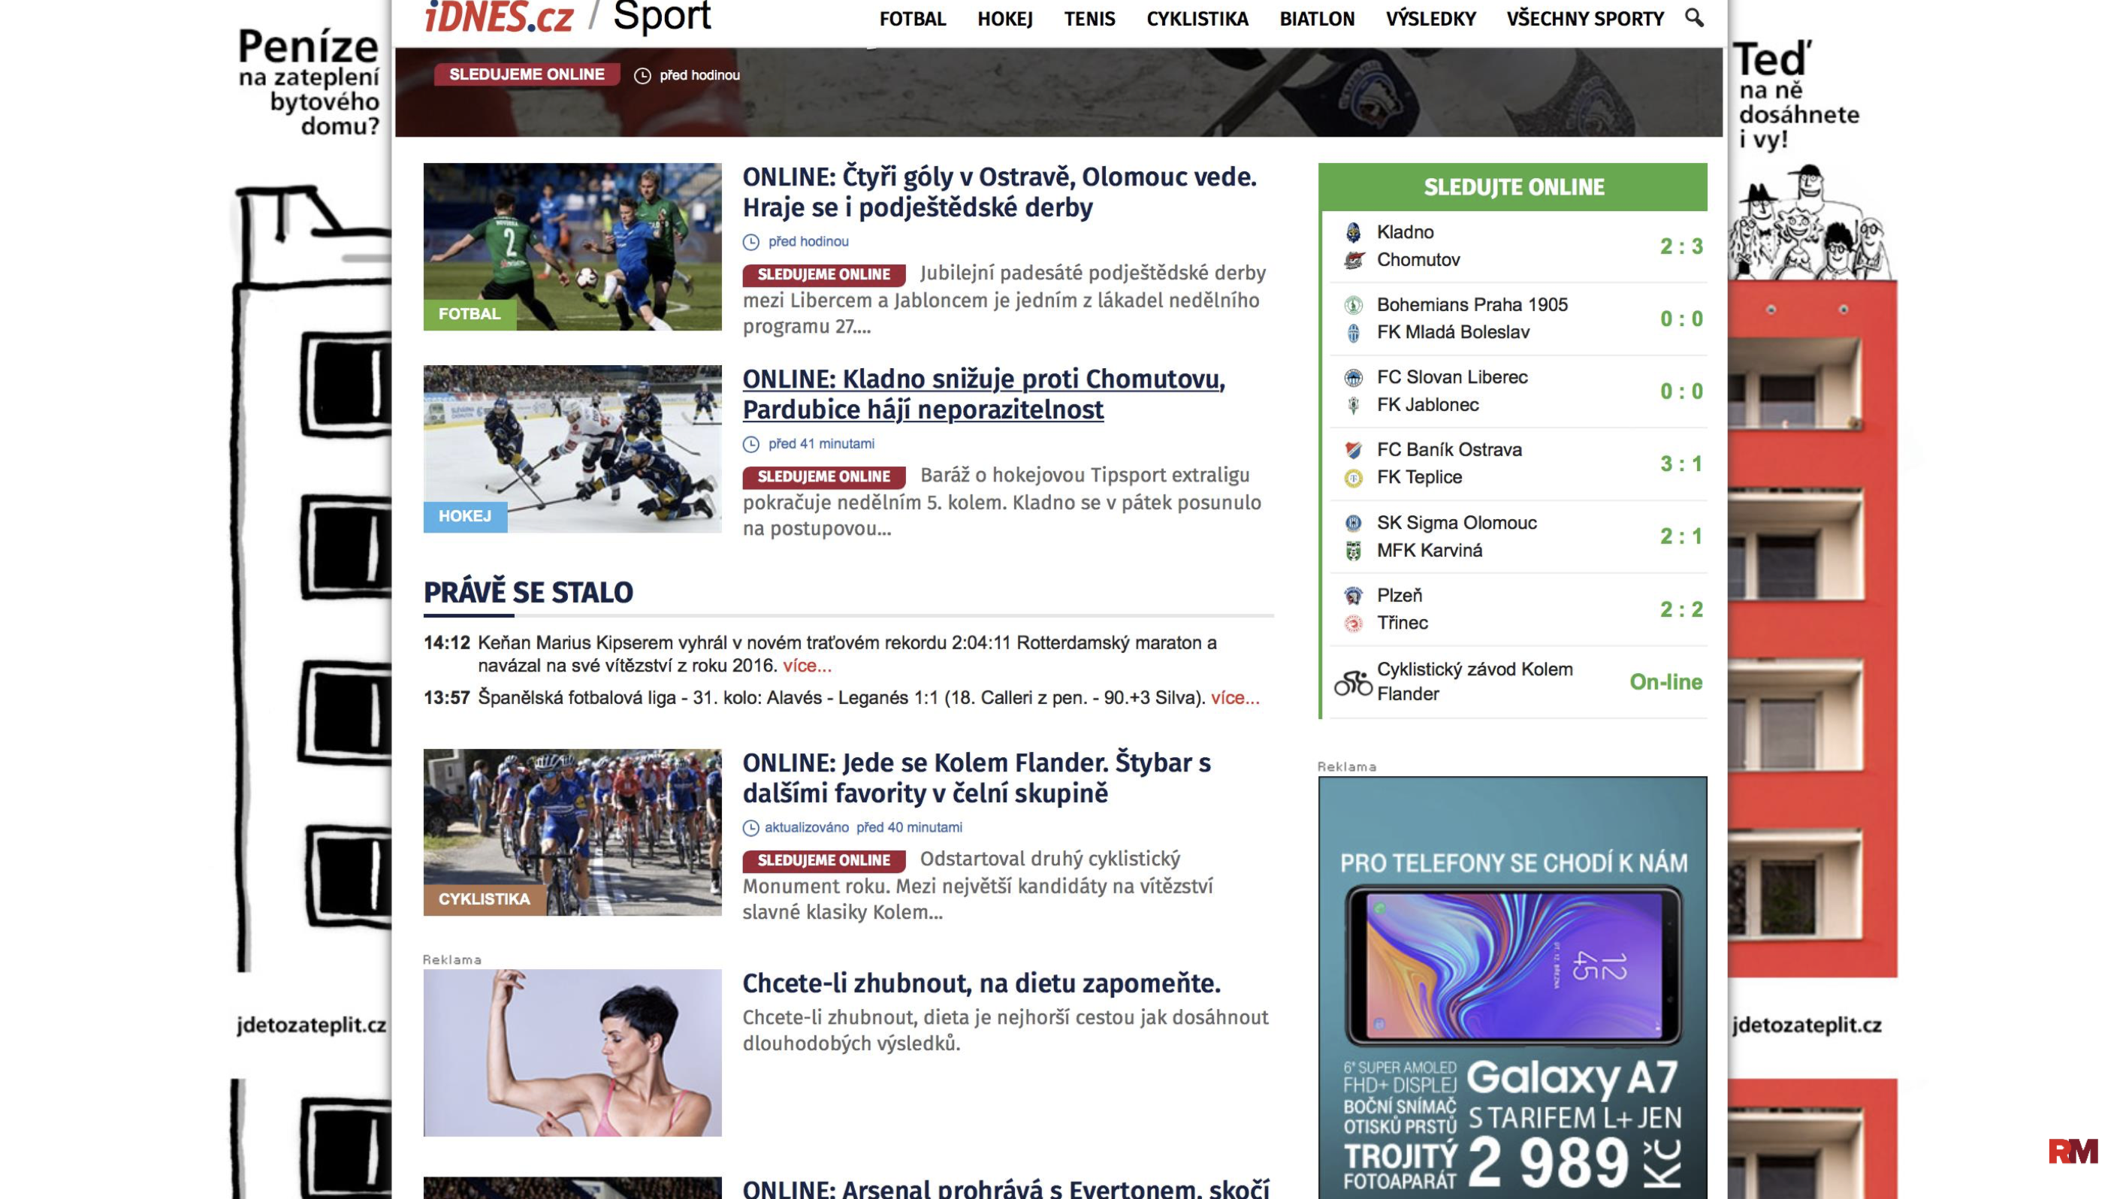Open cycling thumbnail labeled CYKLISTIKA

(x=572, y=832)
